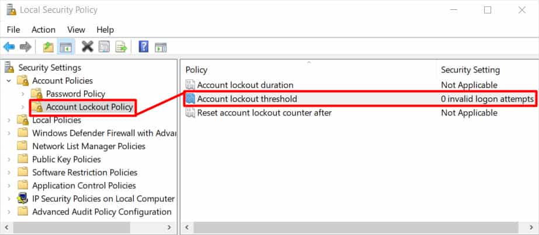This screenshot has height=235, width=539.
Task: Click left pane scroll left arrow
Action: tap(6, 227)
